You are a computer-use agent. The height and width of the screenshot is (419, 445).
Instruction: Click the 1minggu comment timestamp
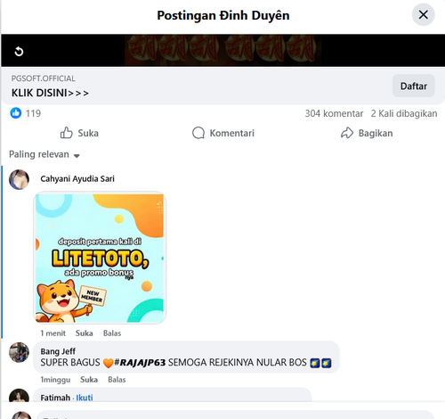coord(55,380)
